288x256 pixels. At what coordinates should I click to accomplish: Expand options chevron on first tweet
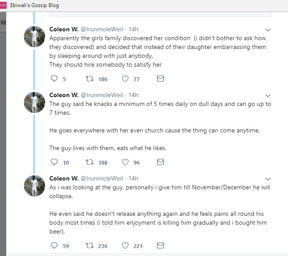(x=267, y=30)
